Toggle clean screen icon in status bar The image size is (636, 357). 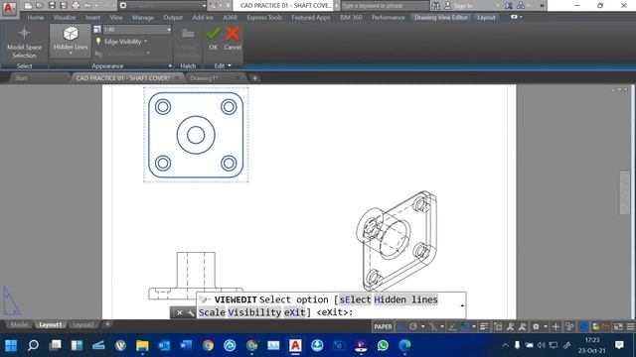click(x=618, y=326)
